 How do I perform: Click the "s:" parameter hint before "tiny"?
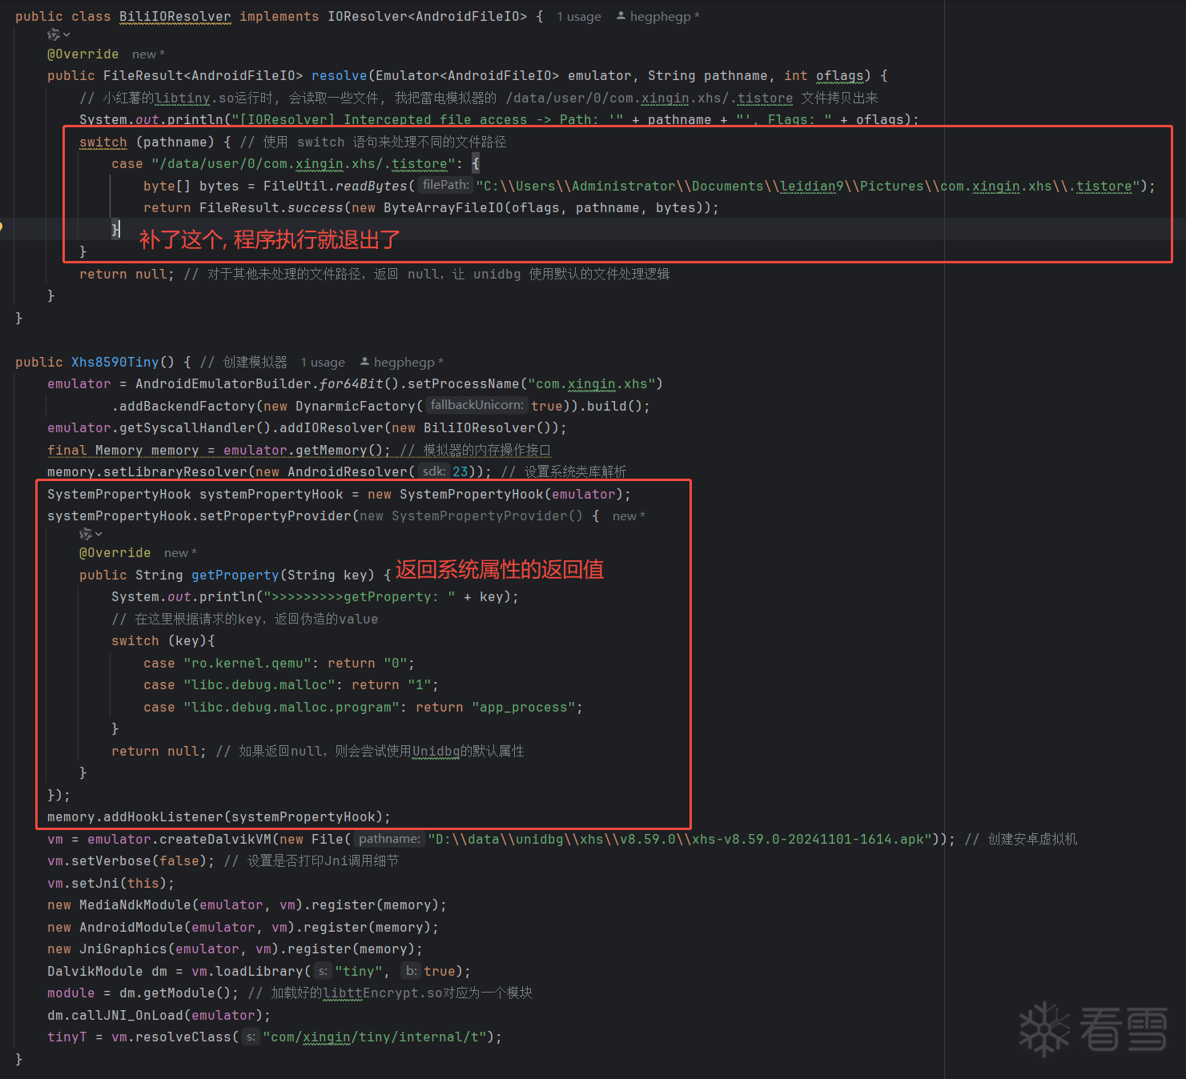click(x=323, y=971)
